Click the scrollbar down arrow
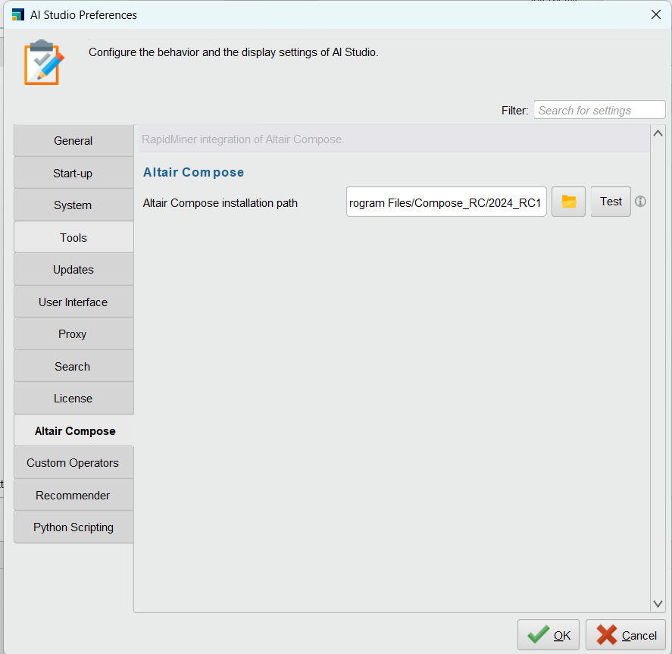Viewport: 672px width, 654px height. point(658,604)
